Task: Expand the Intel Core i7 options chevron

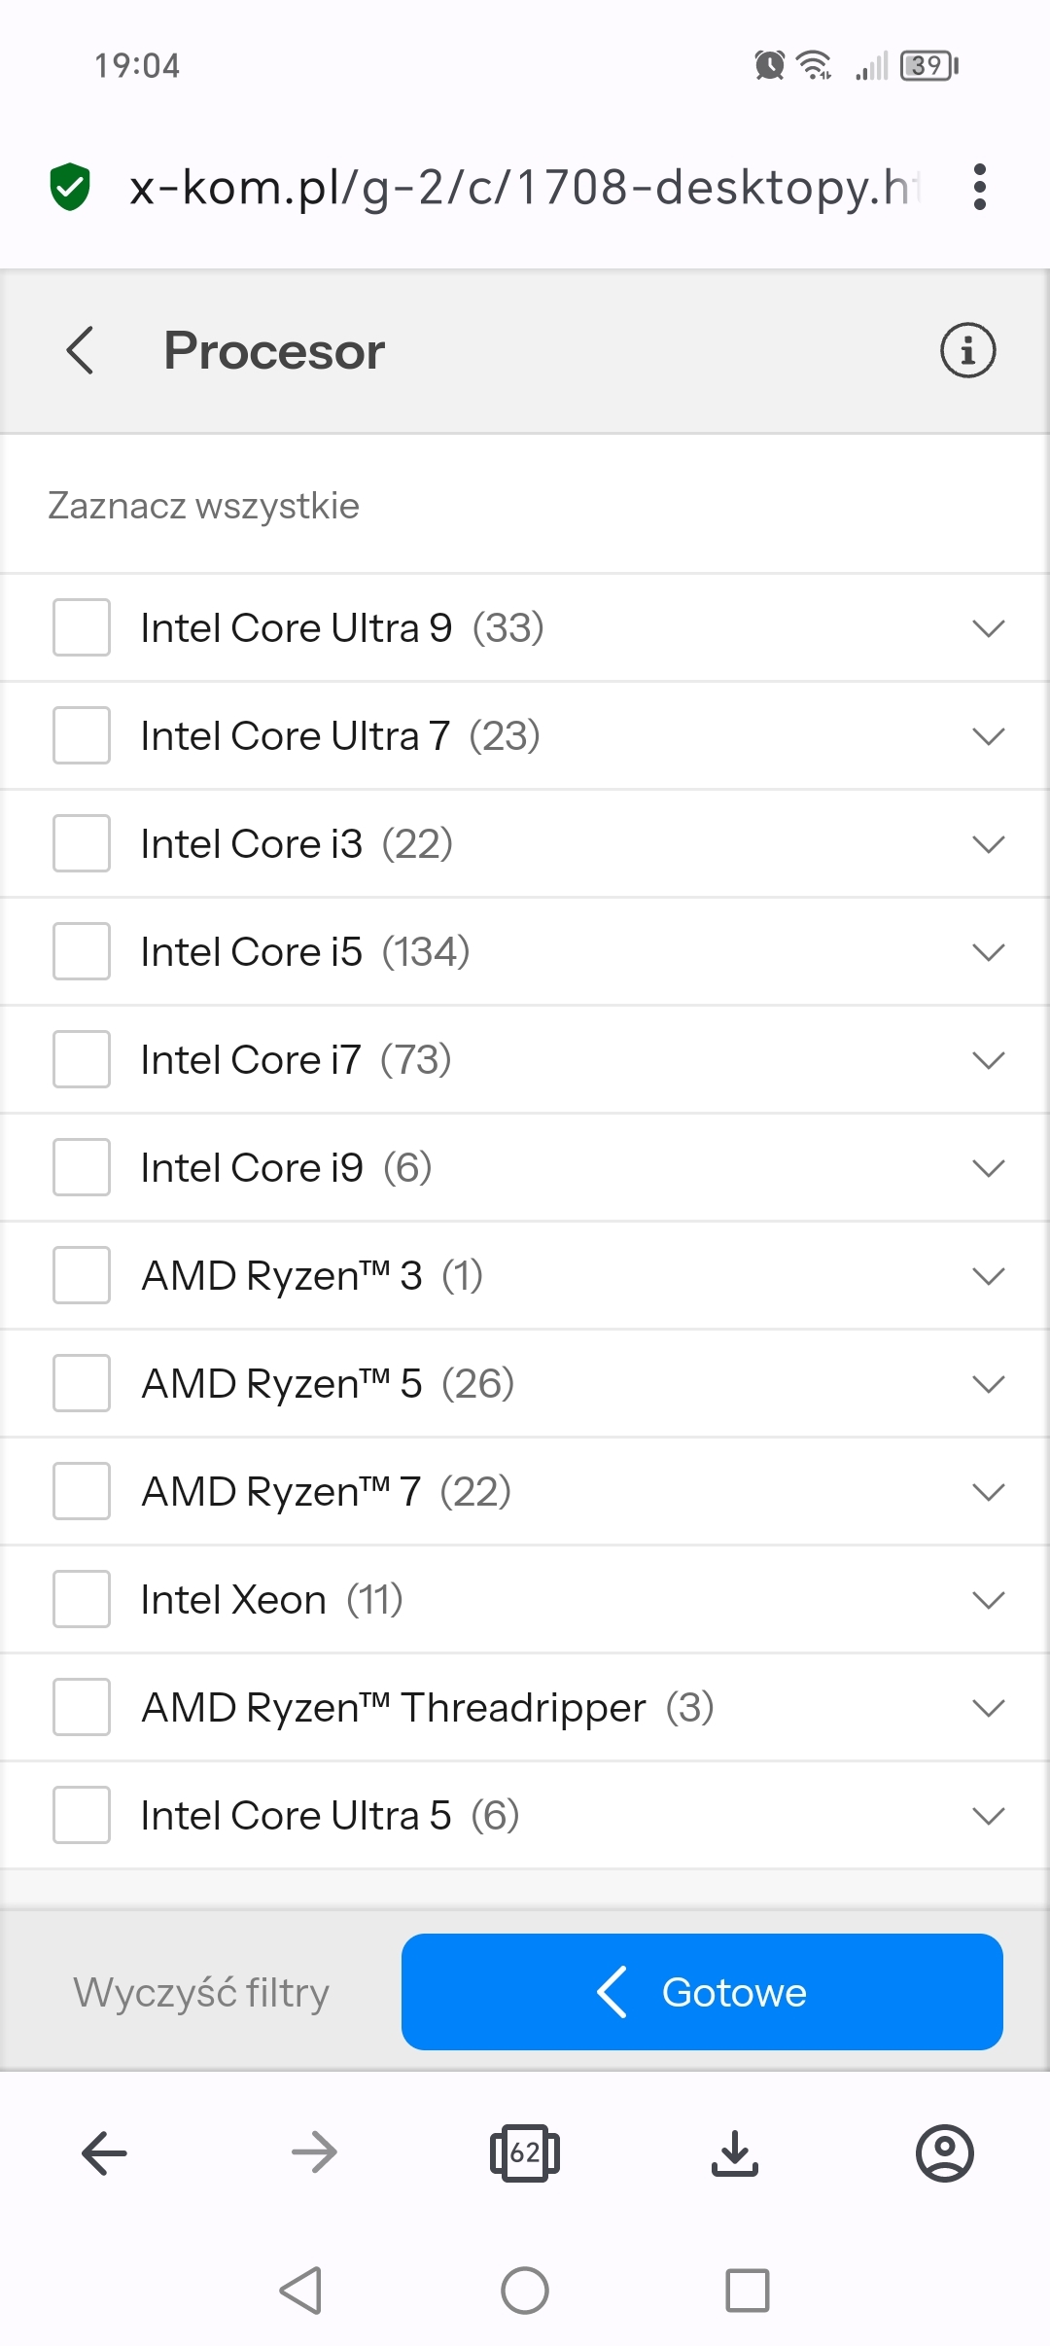Action: click(988, 1060)
